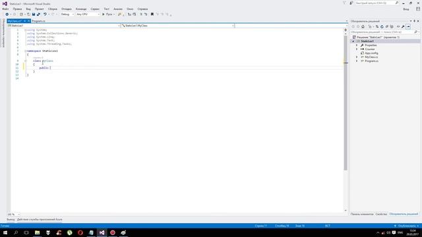Open Windows Start menu
422x237 pixels.
5,232
